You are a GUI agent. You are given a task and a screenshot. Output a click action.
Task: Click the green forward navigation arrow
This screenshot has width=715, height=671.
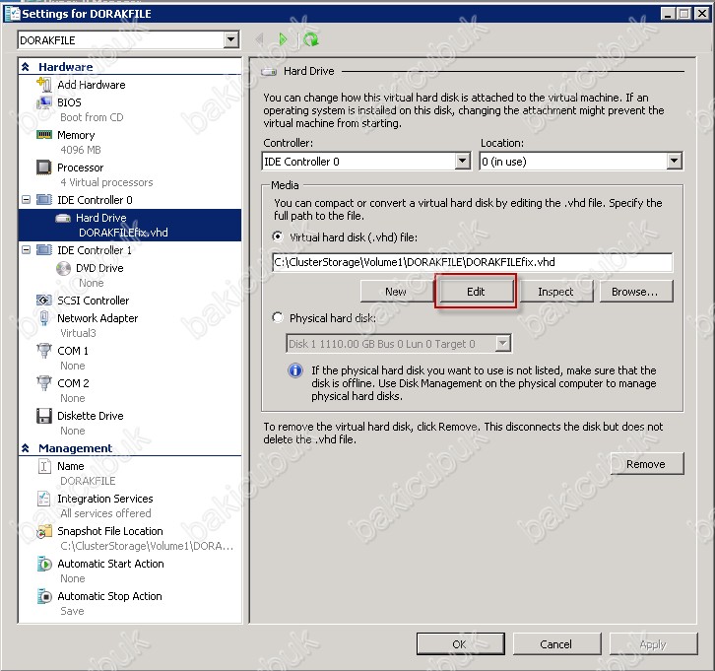pos(284,39)
